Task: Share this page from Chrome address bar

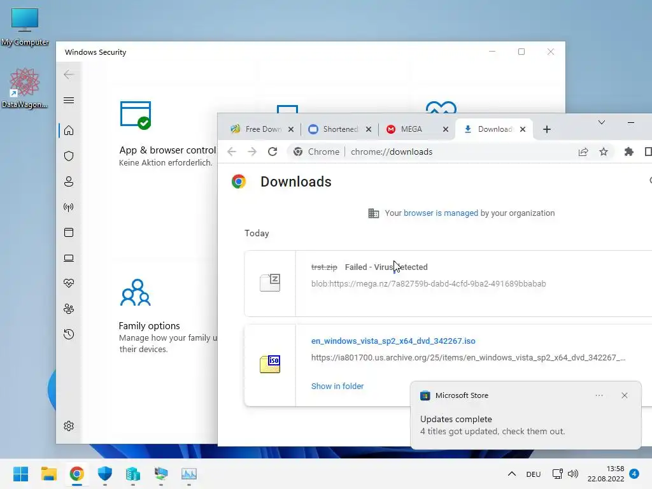Action: pos(583,152)
